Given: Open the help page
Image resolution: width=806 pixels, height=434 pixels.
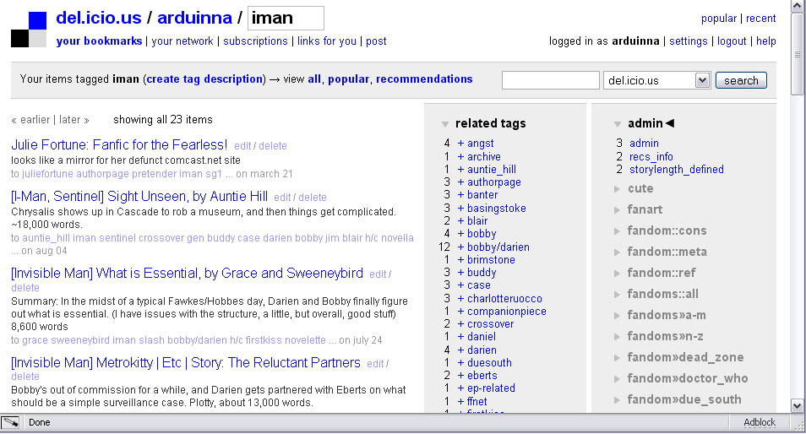Looking at the screenshot, I should click(766, 41).
